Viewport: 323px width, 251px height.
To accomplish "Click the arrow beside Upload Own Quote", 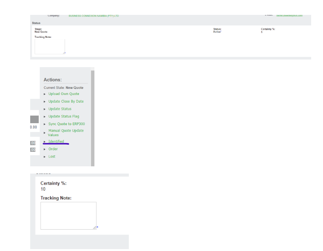I will click(45, 94).
